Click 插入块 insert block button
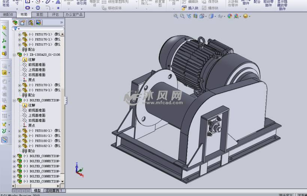307x196 pixels. (x=190, y=8)
